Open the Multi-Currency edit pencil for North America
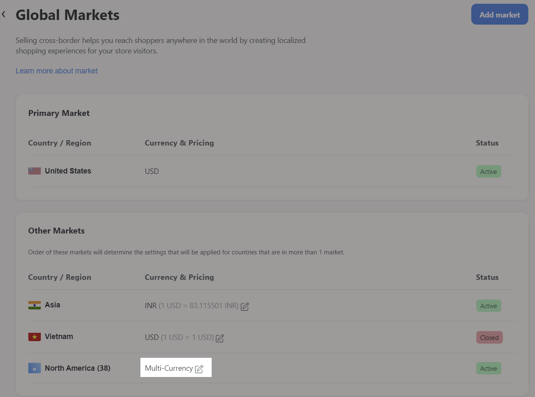Image resolution: width=535 pixels, height=397 pixels. [199, 369]
